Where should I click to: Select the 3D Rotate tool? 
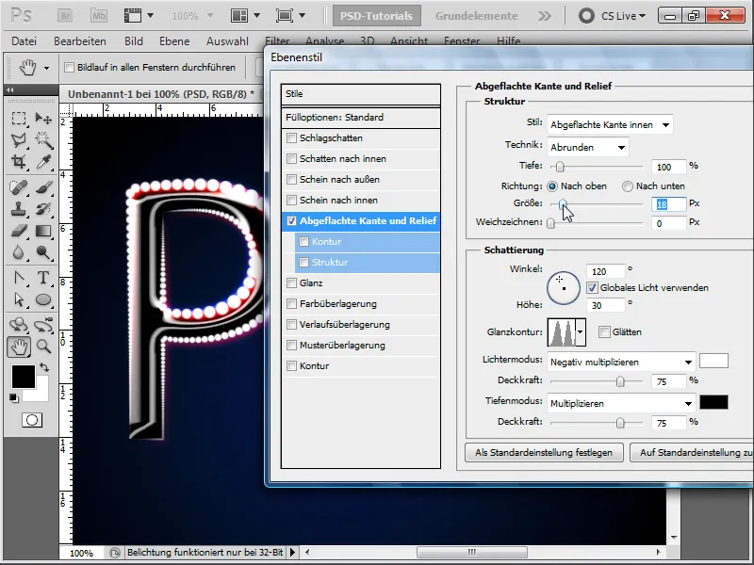click(19, 325)
